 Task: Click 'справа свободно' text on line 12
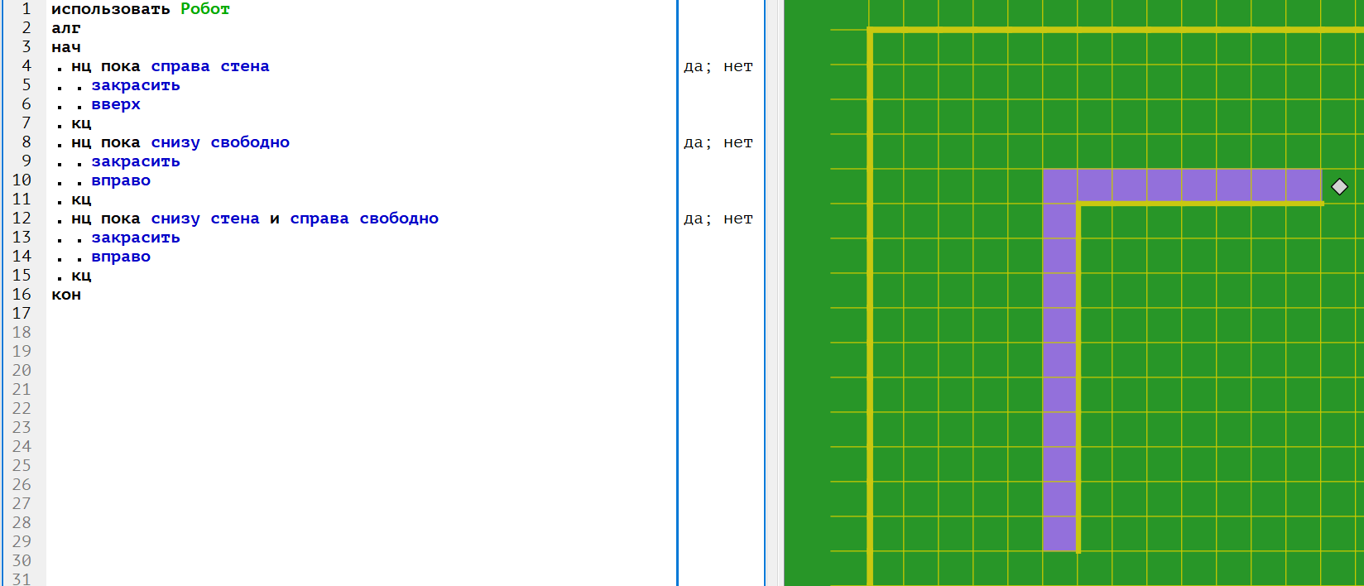tap(363, 219)
